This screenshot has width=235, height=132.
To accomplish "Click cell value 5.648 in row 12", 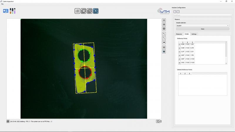I will (183, 48).
